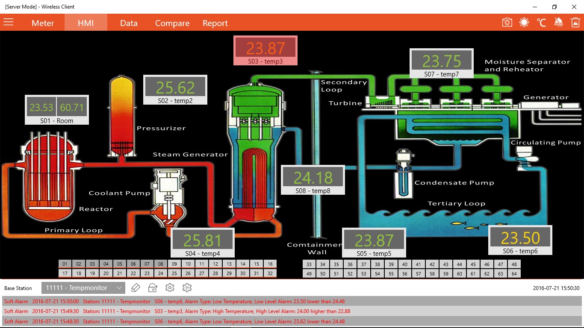Click sensor slot button 17
The width and height of the screenshot is (584, 328).
pos(65,273)
